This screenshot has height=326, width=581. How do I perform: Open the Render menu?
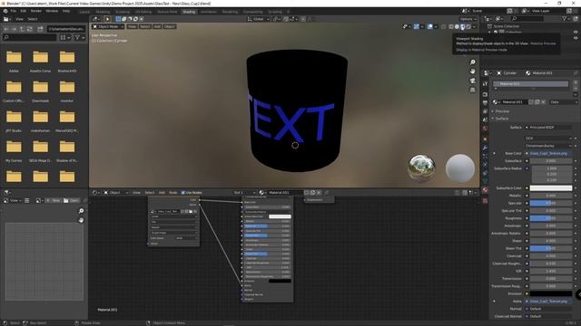click(x=36, y=11)
